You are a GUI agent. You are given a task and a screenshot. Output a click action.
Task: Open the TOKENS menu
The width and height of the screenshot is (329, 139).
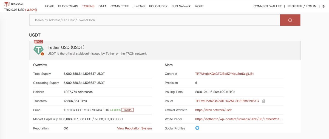click(88, 6)
